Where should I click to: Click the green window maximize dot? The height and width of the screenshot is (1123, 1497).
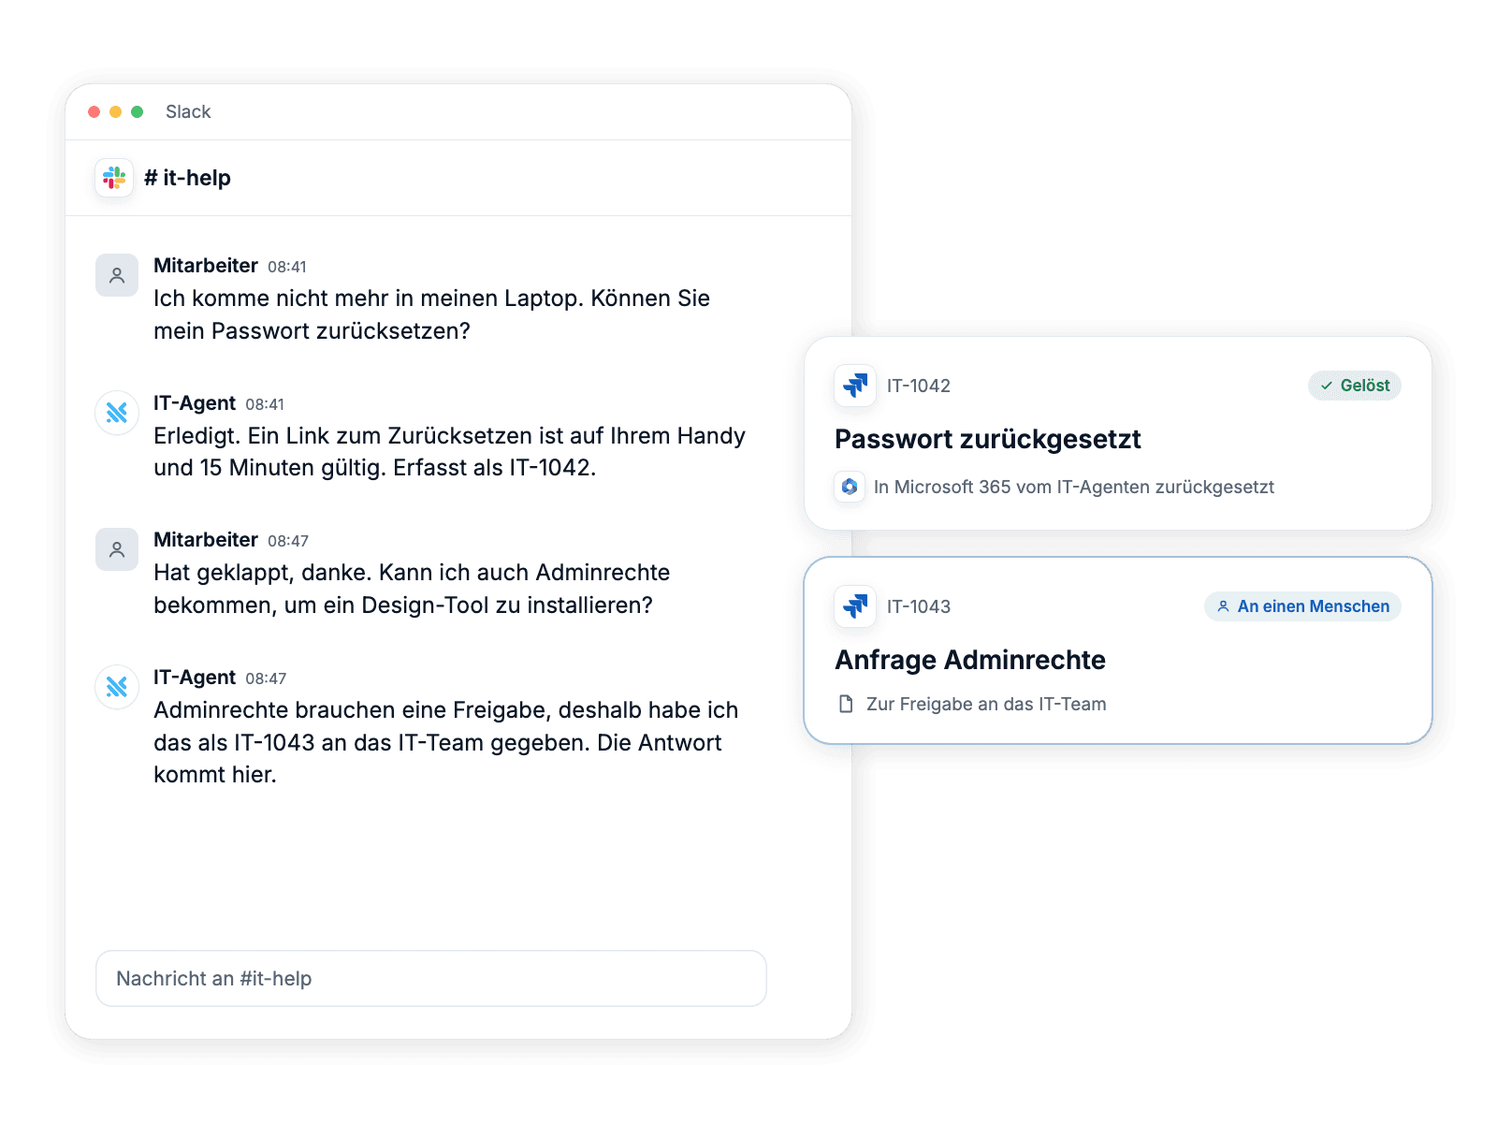coord(138,111)
